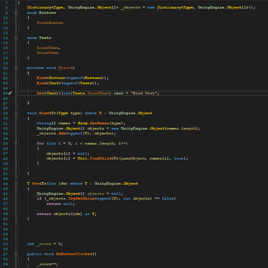268x268 pixels.
Task: Click _score declaration on line 55
Action: click(x=44, y=244)
